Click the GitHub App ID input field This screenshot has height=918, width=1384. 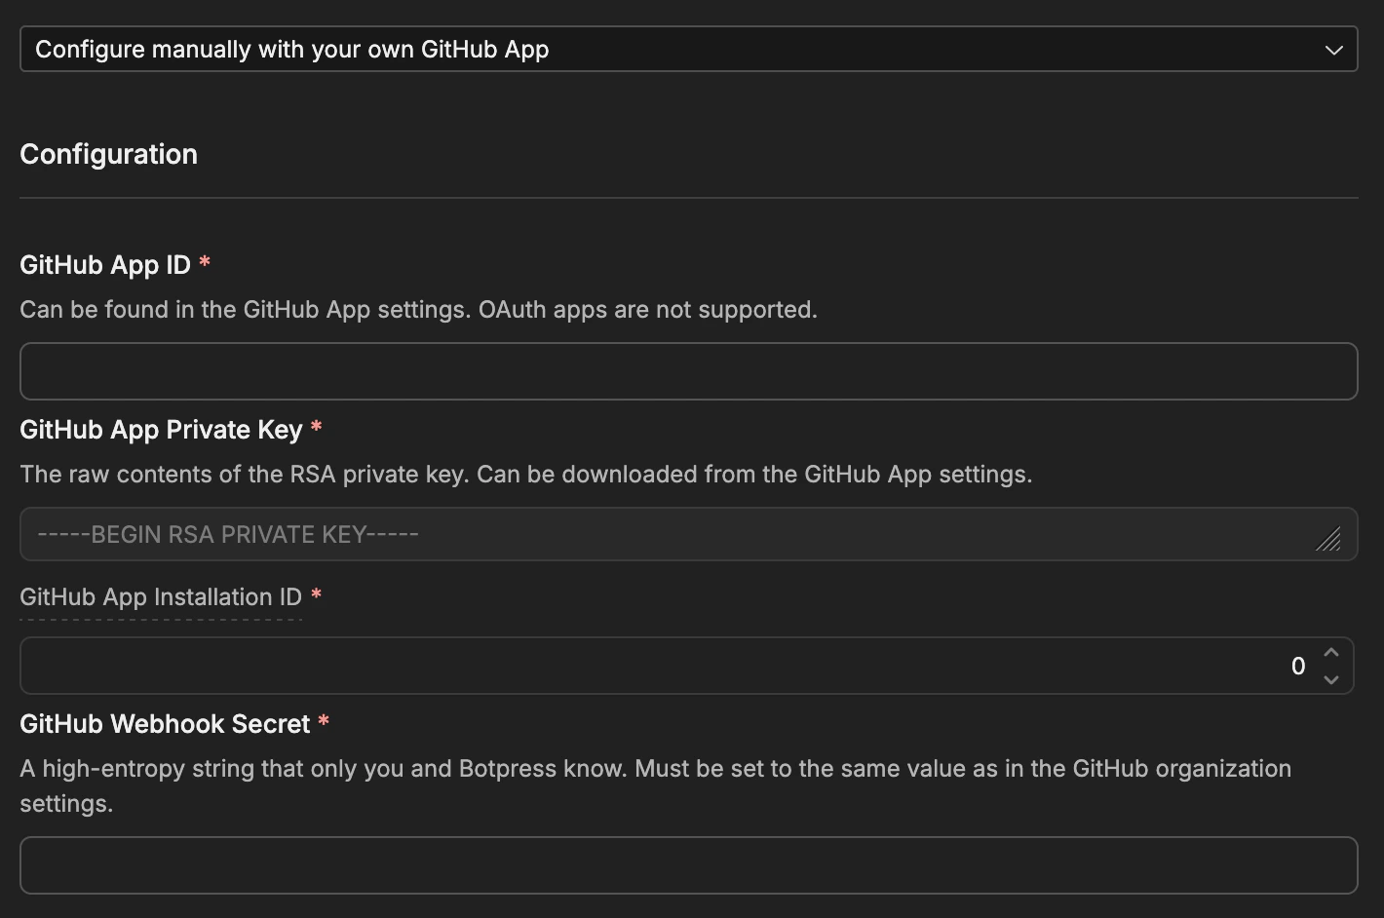pyautogui.click(x=688, y=371)
